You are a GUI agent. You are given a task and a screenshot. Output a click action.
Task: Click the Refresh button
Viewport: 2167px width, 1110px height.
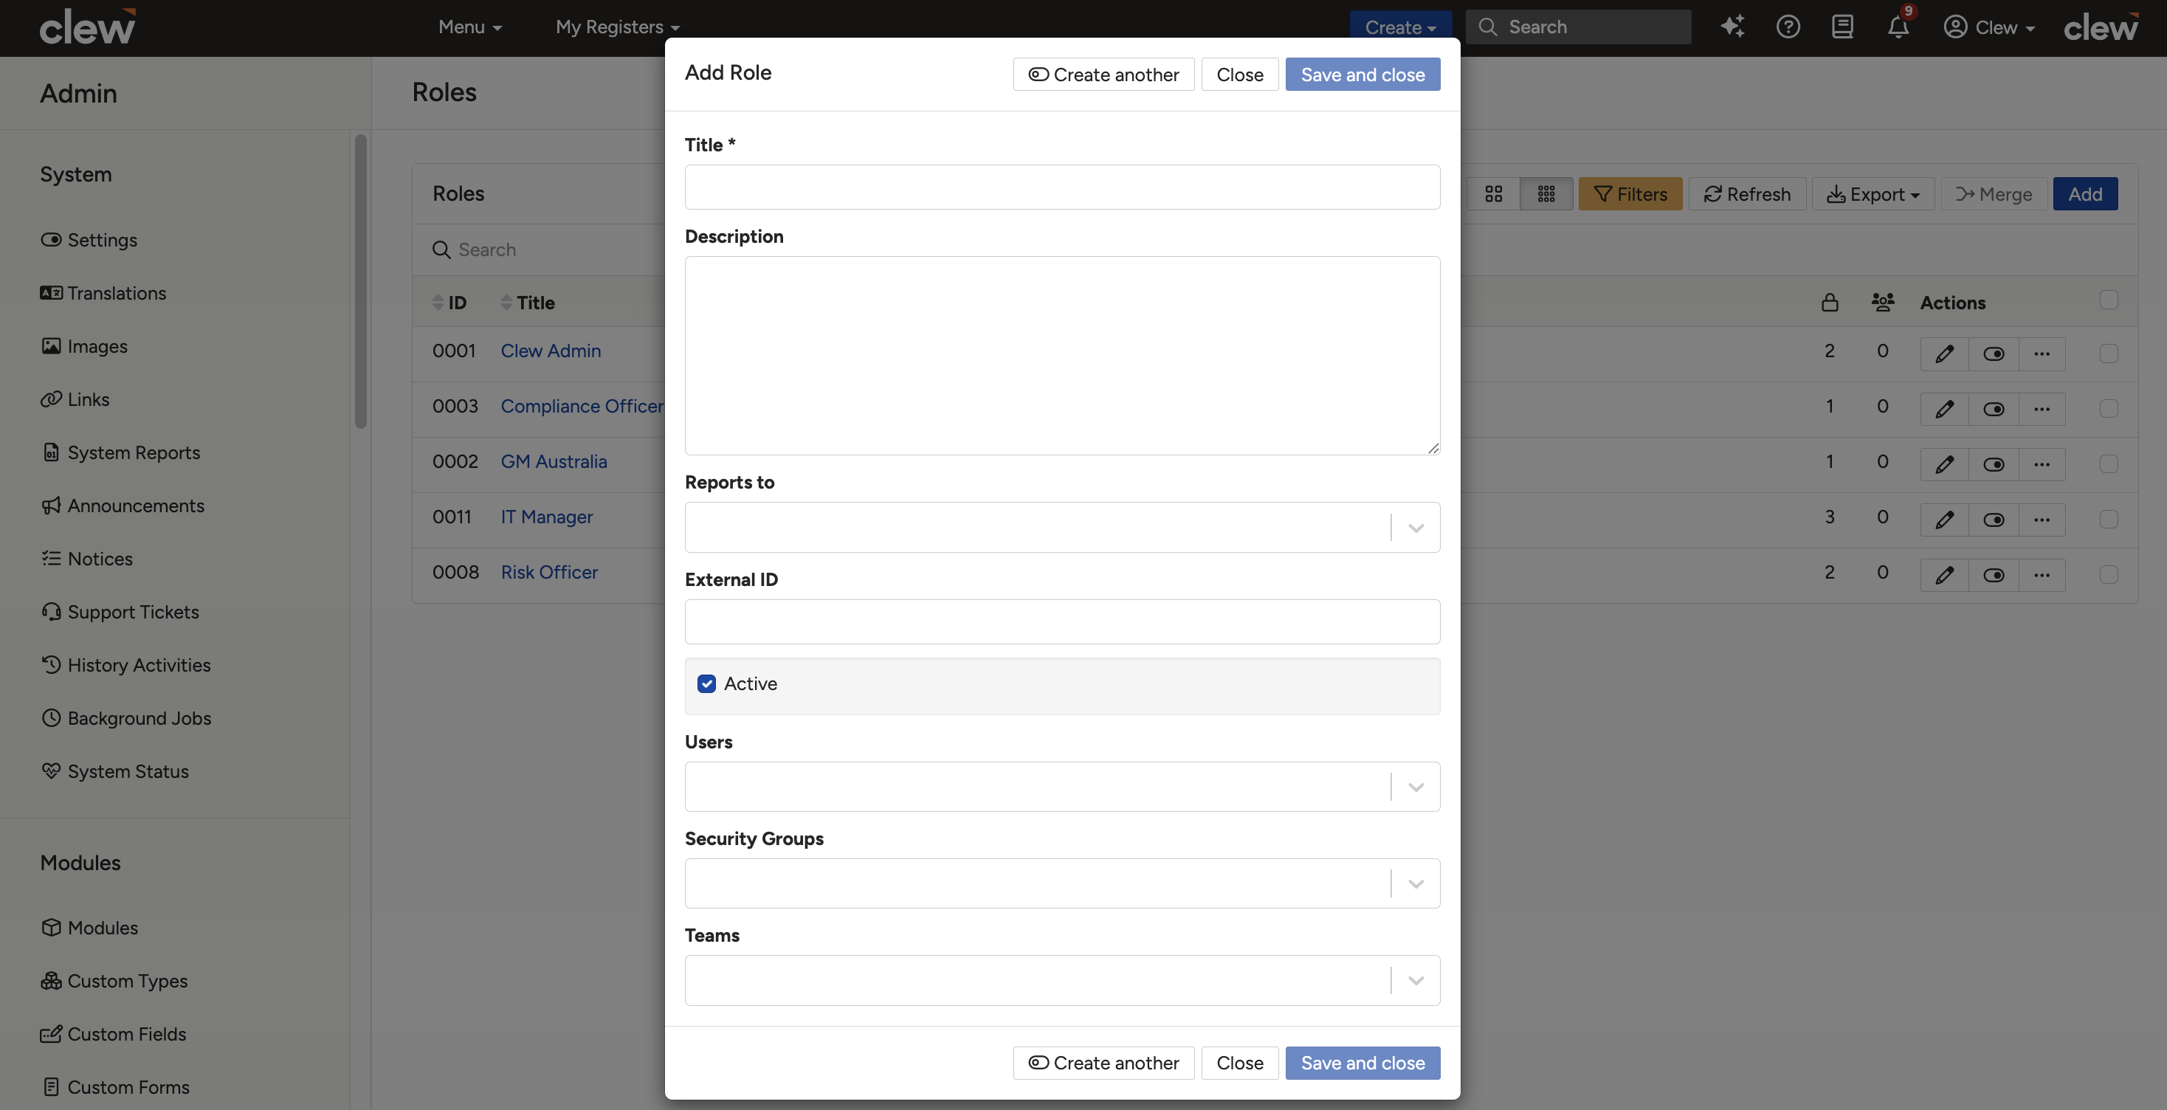pyautogui.click(x=1746, y=194)
